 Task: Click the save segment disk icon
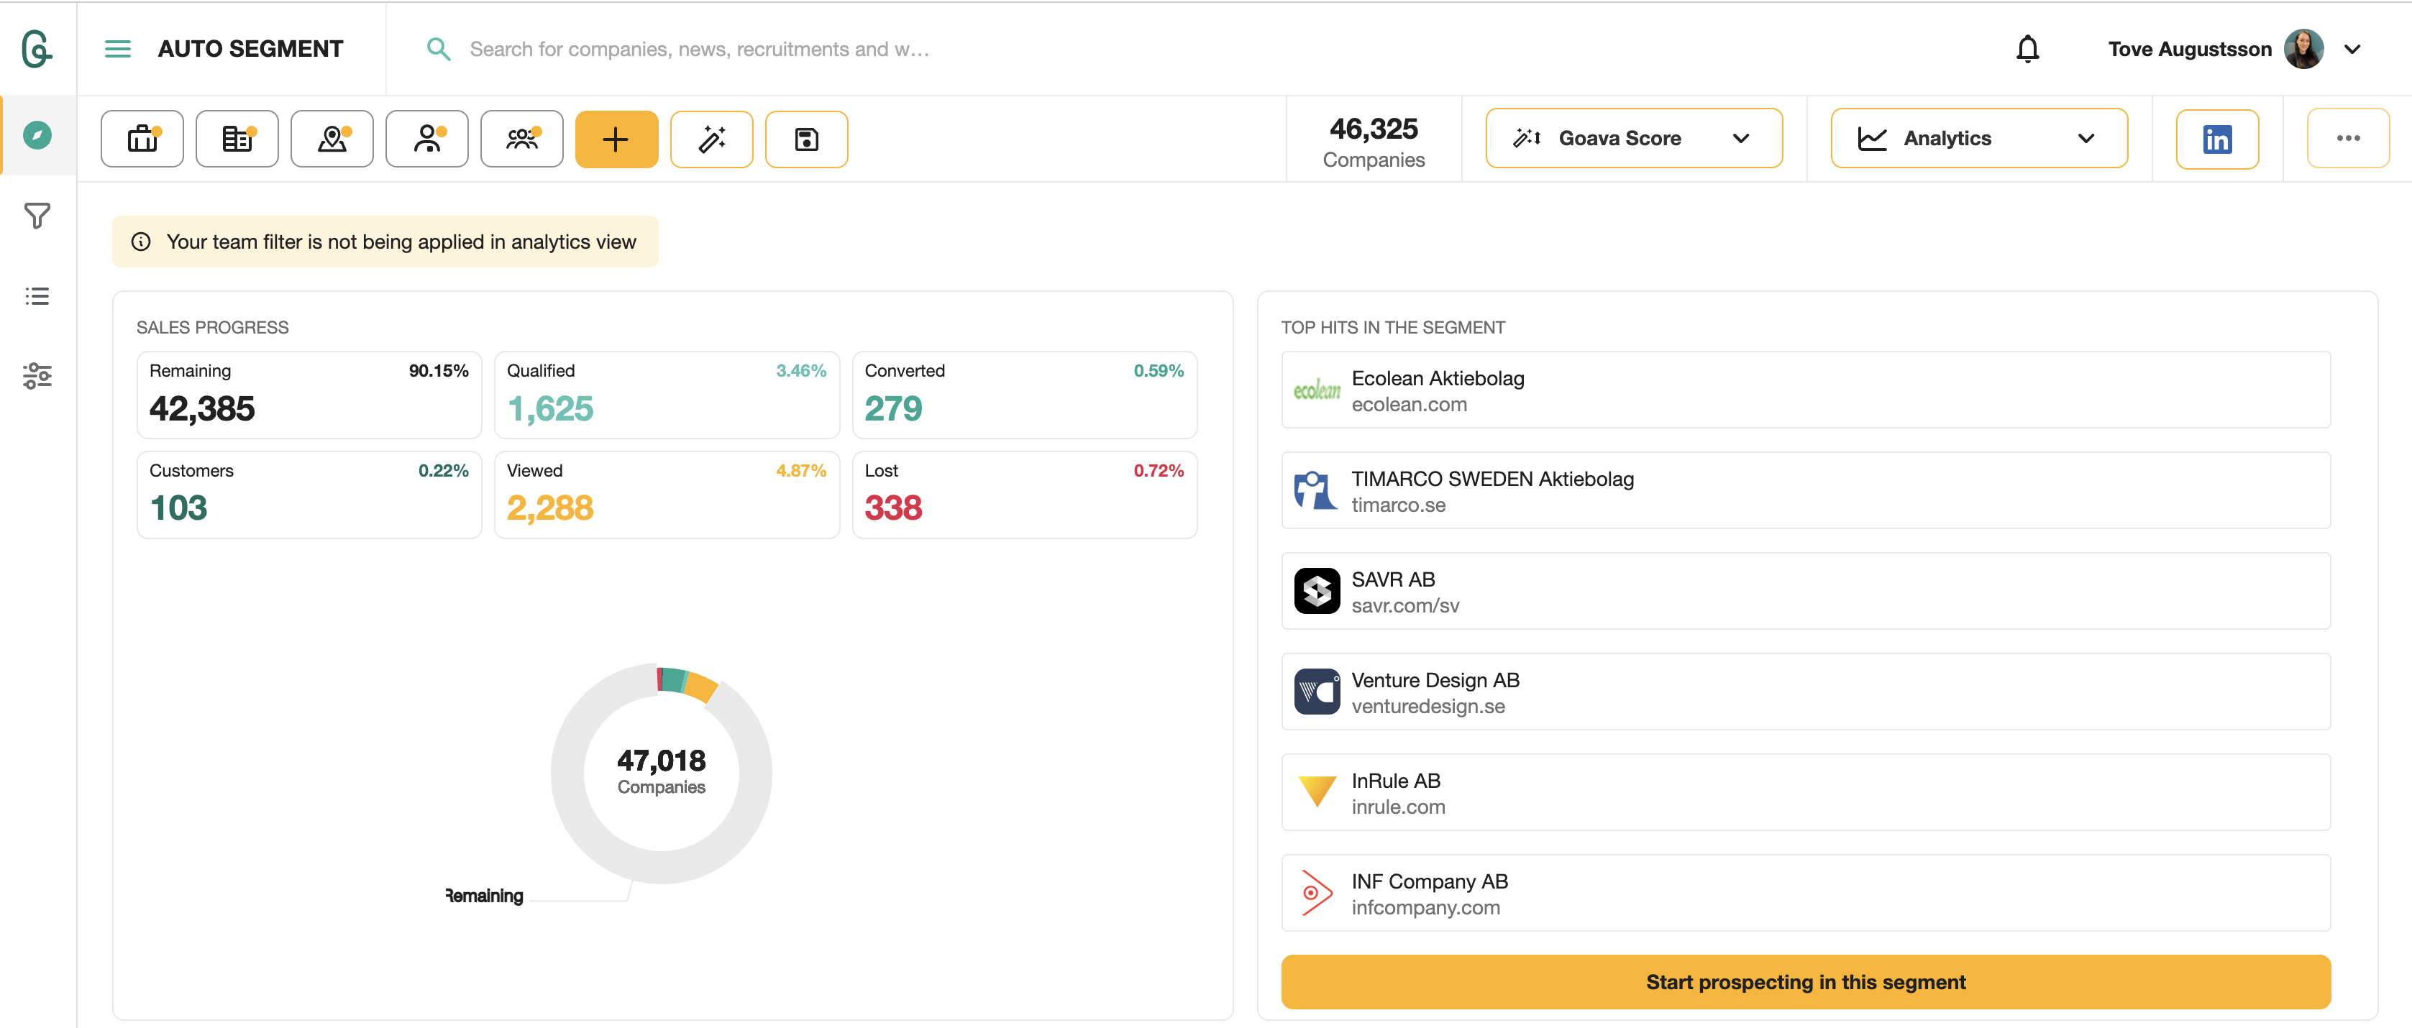(806, 139)
